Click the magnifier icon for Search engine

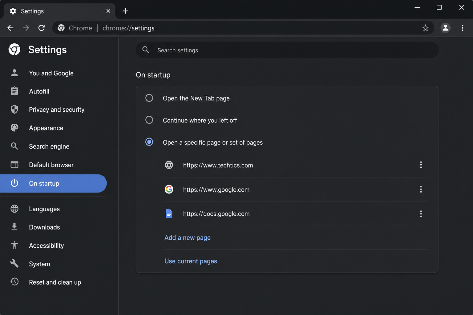click(14, 146)
